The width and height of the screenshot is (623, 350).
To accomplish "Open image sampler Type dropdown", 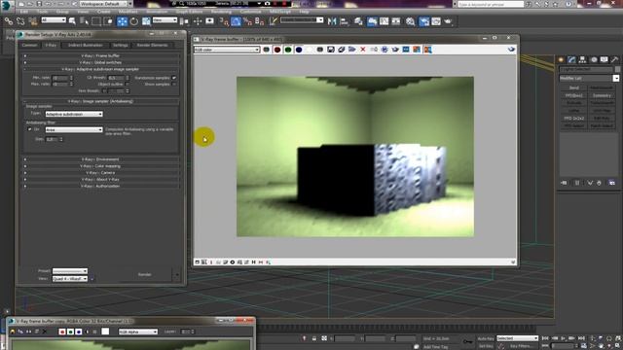I will [x=74, y=115].
